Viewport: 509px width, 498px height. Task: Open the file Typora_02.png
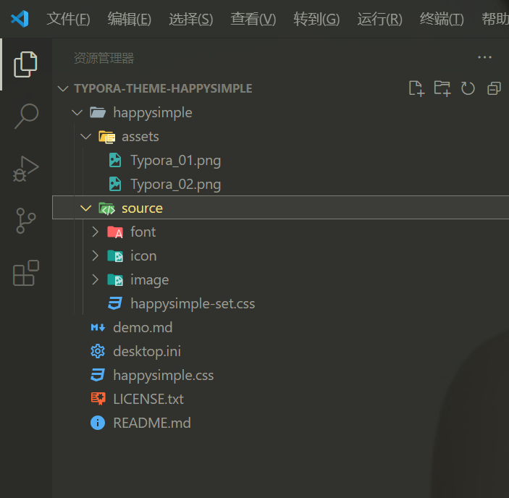pos(176,185)
